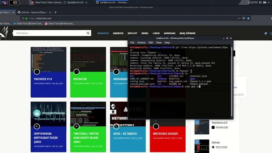Click author avatar on THECHOİCE V1.0 card
Viewport: 272px width, 153px height.
(37, 72)
